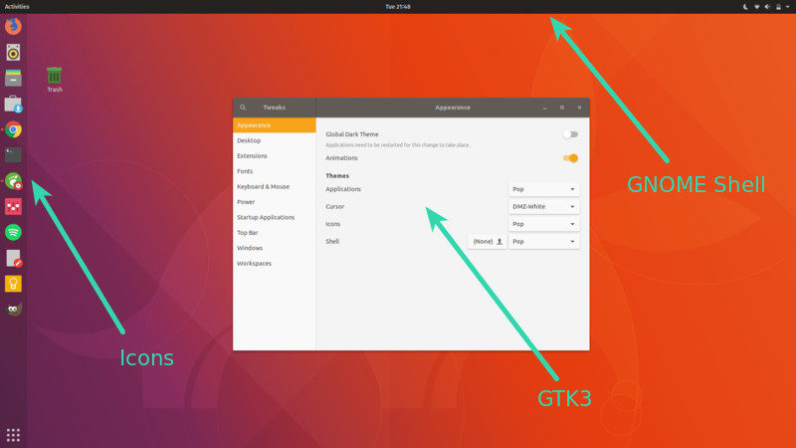Image resolution: width=796 pixels, height=448 pixels.
Task: Open the clock showing Tue 21:48
Action: click(x=397, y=7)
